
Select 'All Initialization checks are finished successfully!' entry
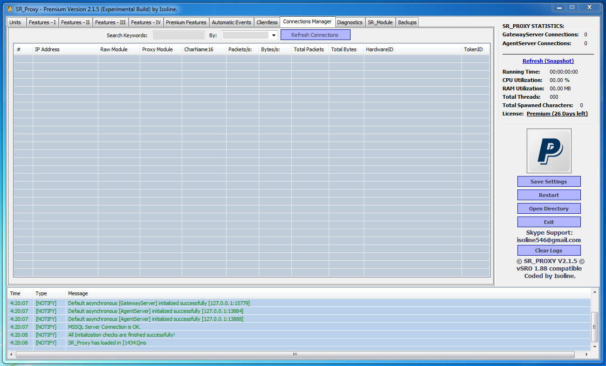(x=299, y=335)
